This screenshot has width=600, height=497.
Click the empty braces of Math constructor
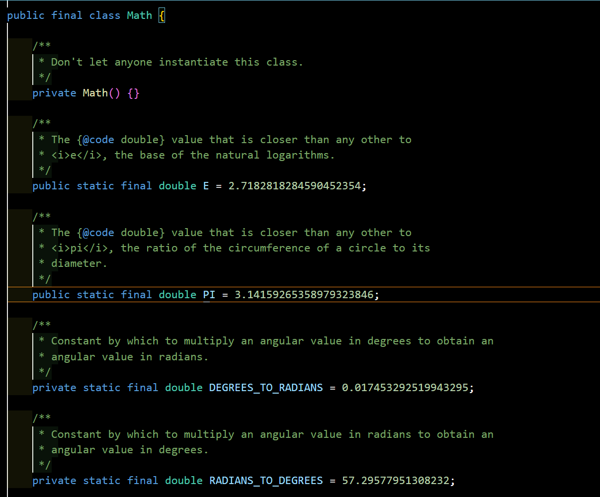pyautogui.click(x=133, y=93)
